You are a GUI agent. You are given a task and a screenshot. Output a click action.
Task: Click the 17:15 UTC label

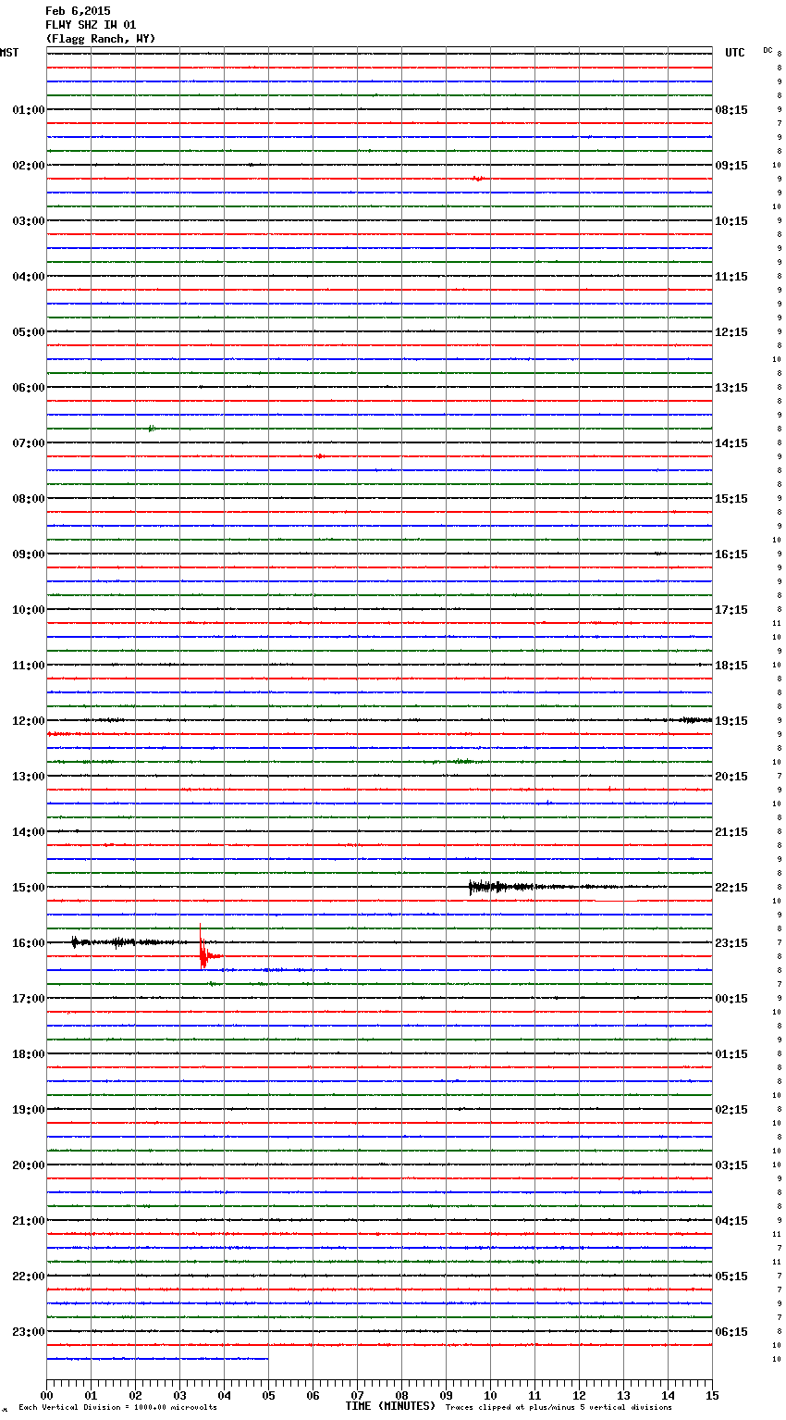pos(731,610)
